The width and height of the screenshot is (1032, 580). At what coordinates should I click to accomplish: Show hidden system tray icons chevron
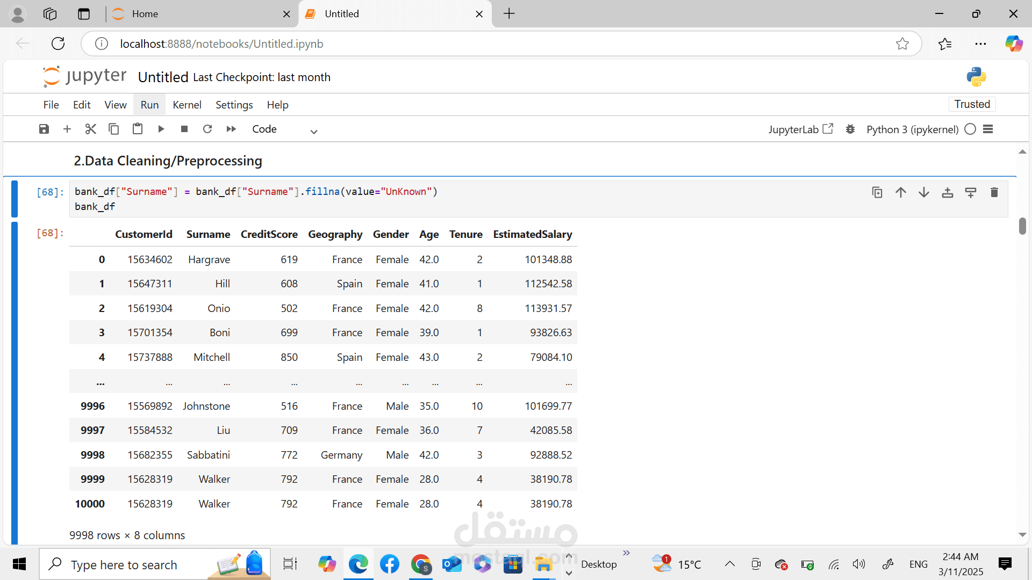coord(729,564)
